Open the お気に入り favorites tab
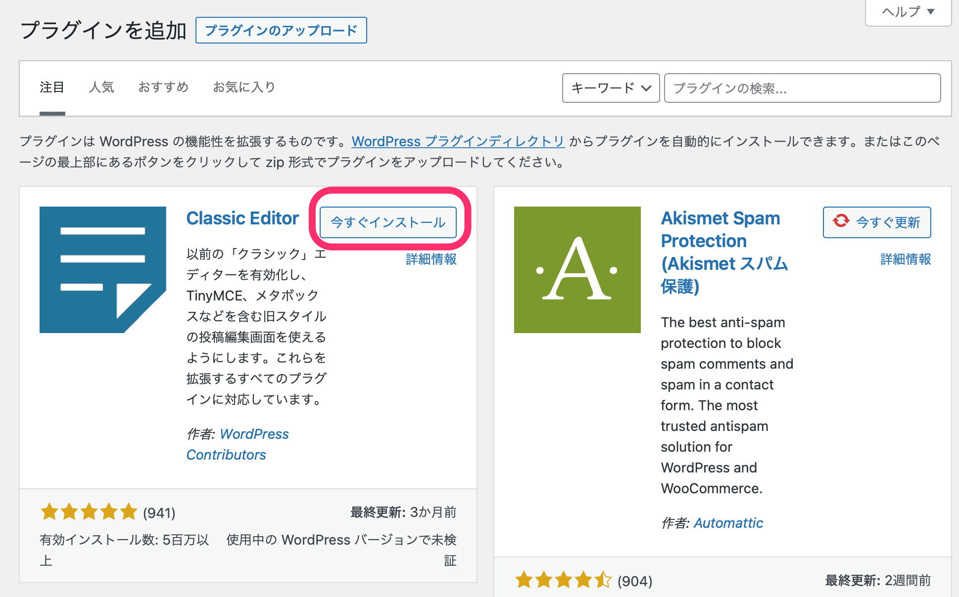The height and width of the screenshot is (597, 959). (244, 87)
